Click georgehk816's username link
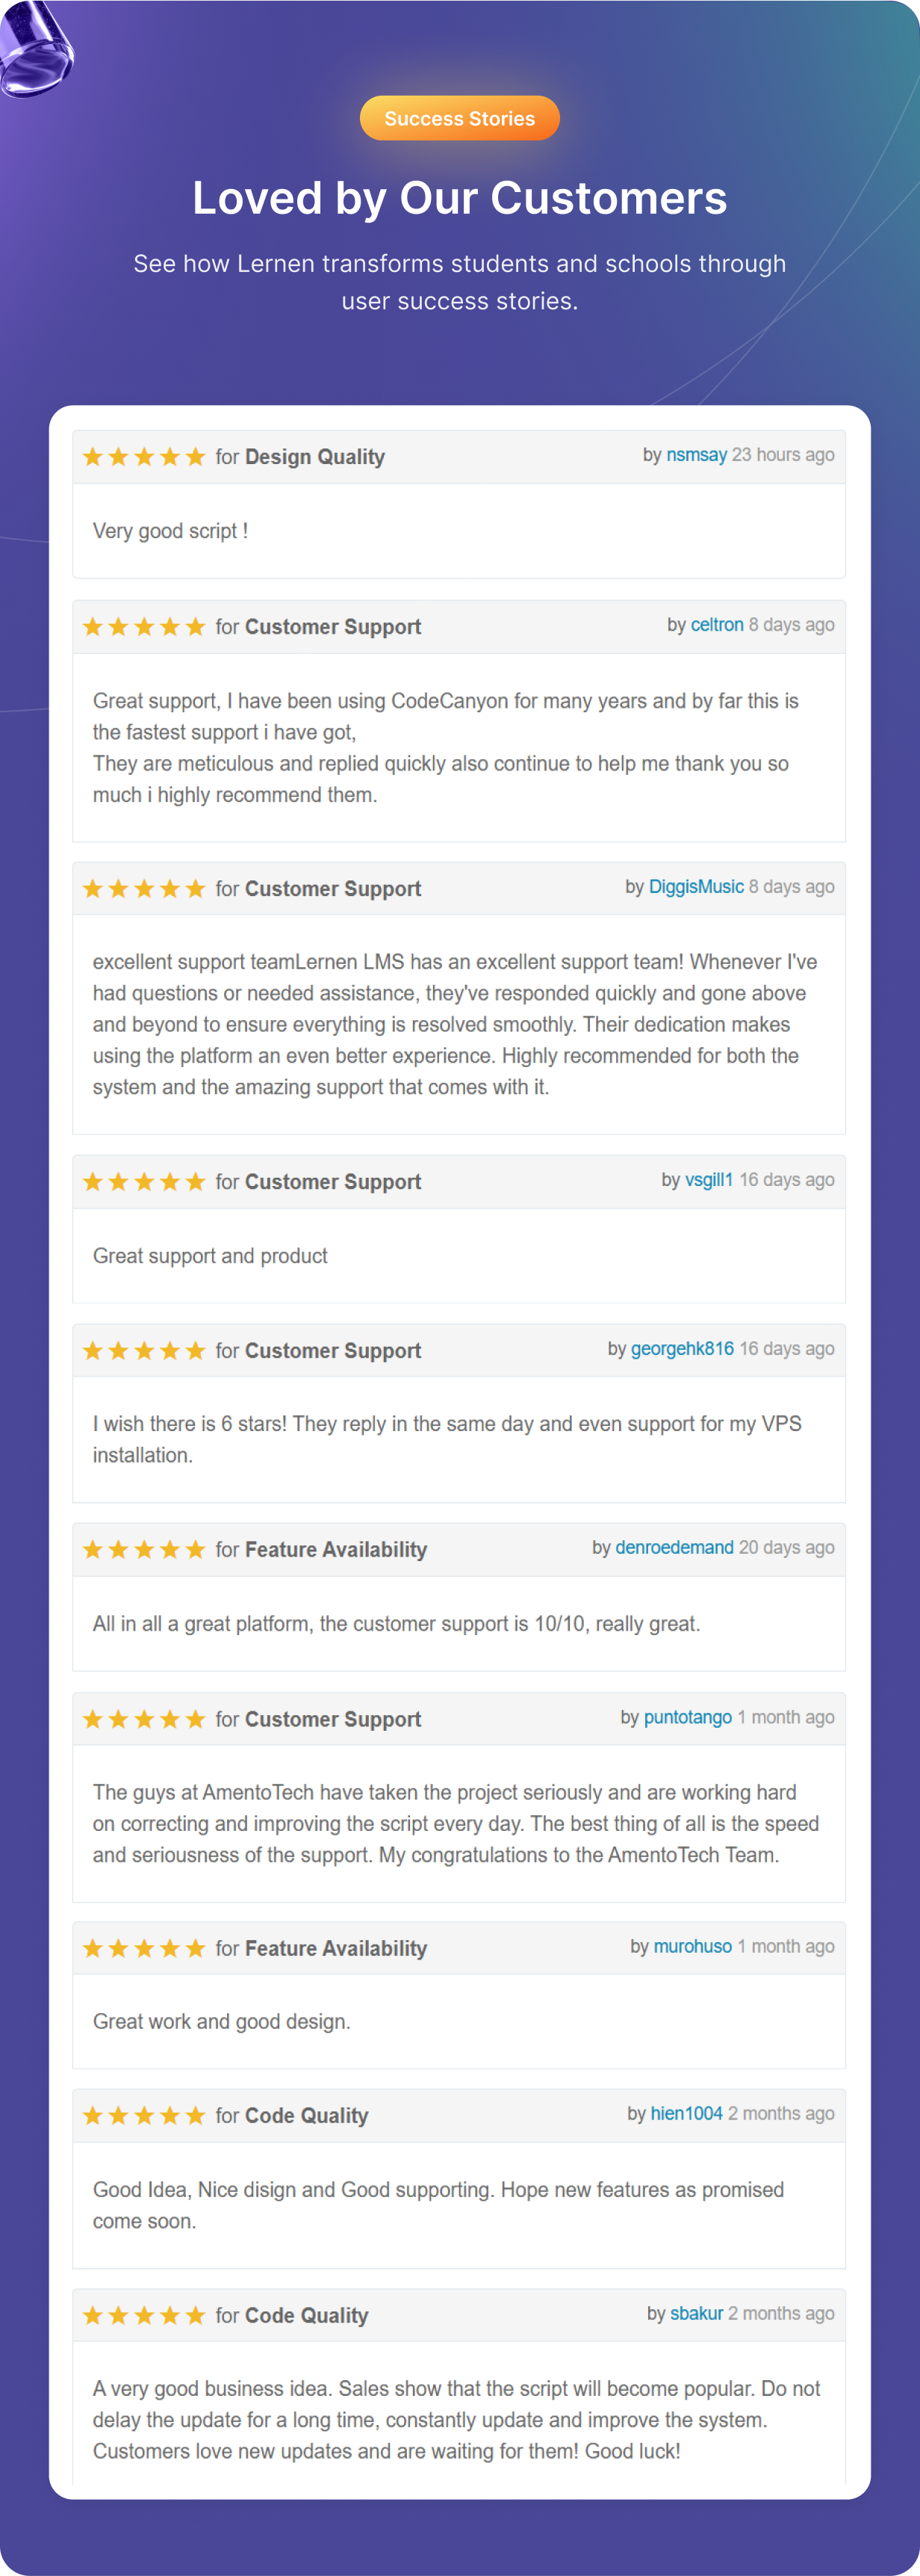This screenshot has width=920, height=2576. (683, 1349)
